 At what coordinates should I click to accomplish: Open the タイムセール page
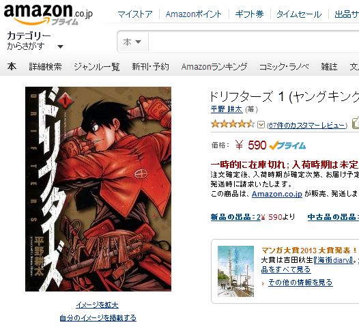(299, 14)
